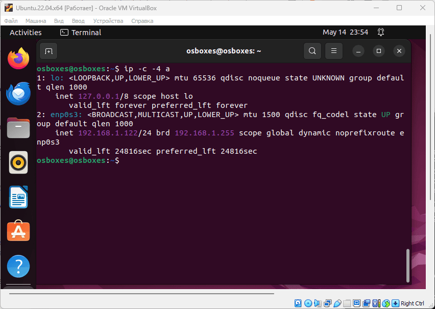
Task: Open the Files manager in the dock
Action: [x=18, y=128]
